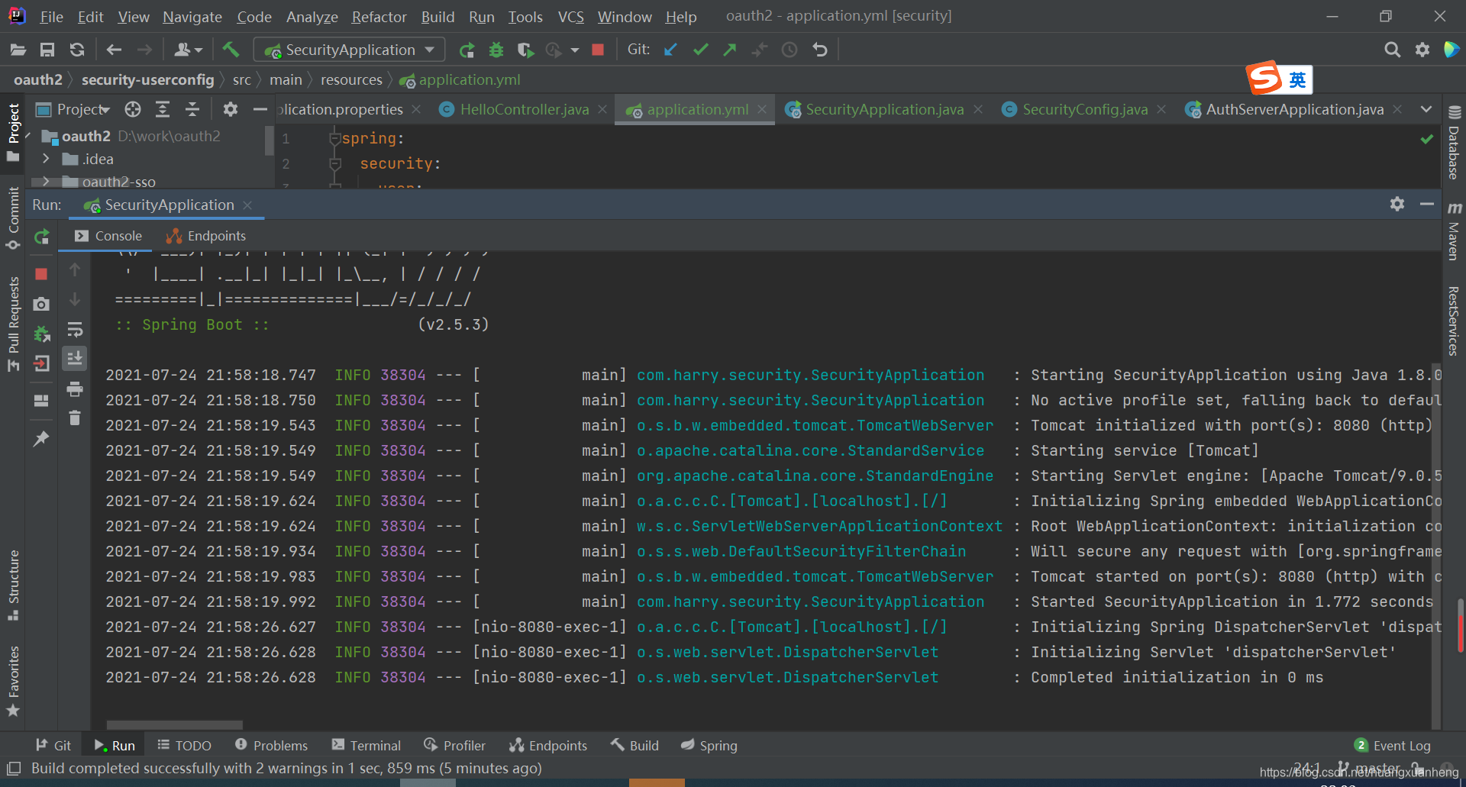Stop process red square in Run panel
1466x787 pixels.
(x=41, y=274)
